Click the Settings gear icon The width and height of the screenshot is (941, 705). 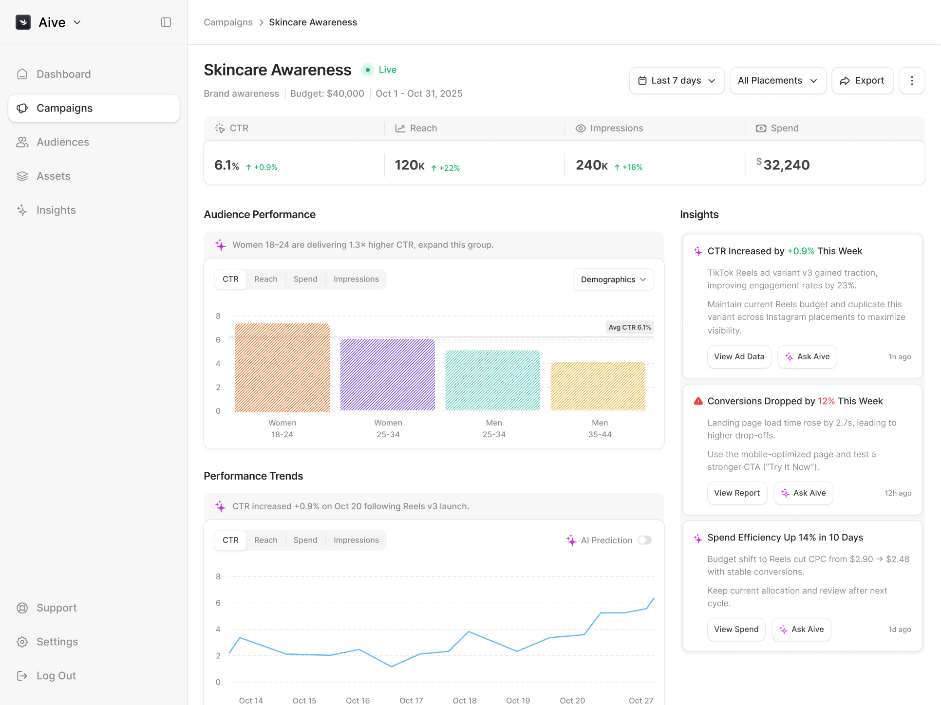tap(22, 642)
